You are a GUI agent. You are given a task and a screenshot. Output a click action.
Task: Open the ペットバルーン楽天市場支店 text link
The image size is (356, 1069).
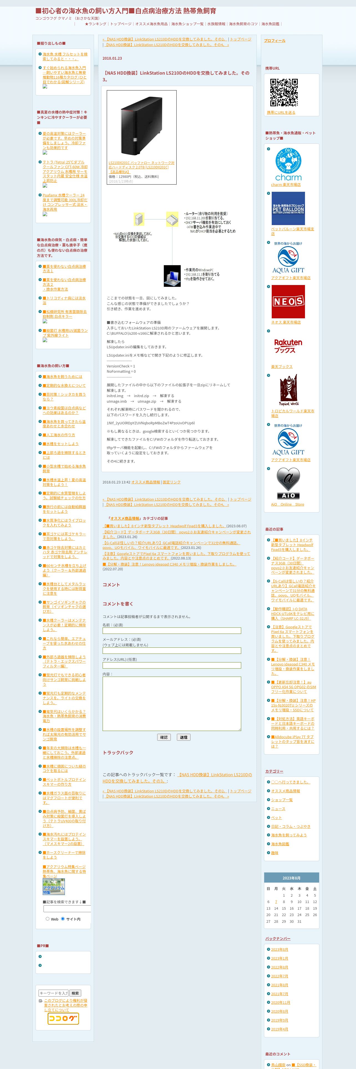[292, 231]
